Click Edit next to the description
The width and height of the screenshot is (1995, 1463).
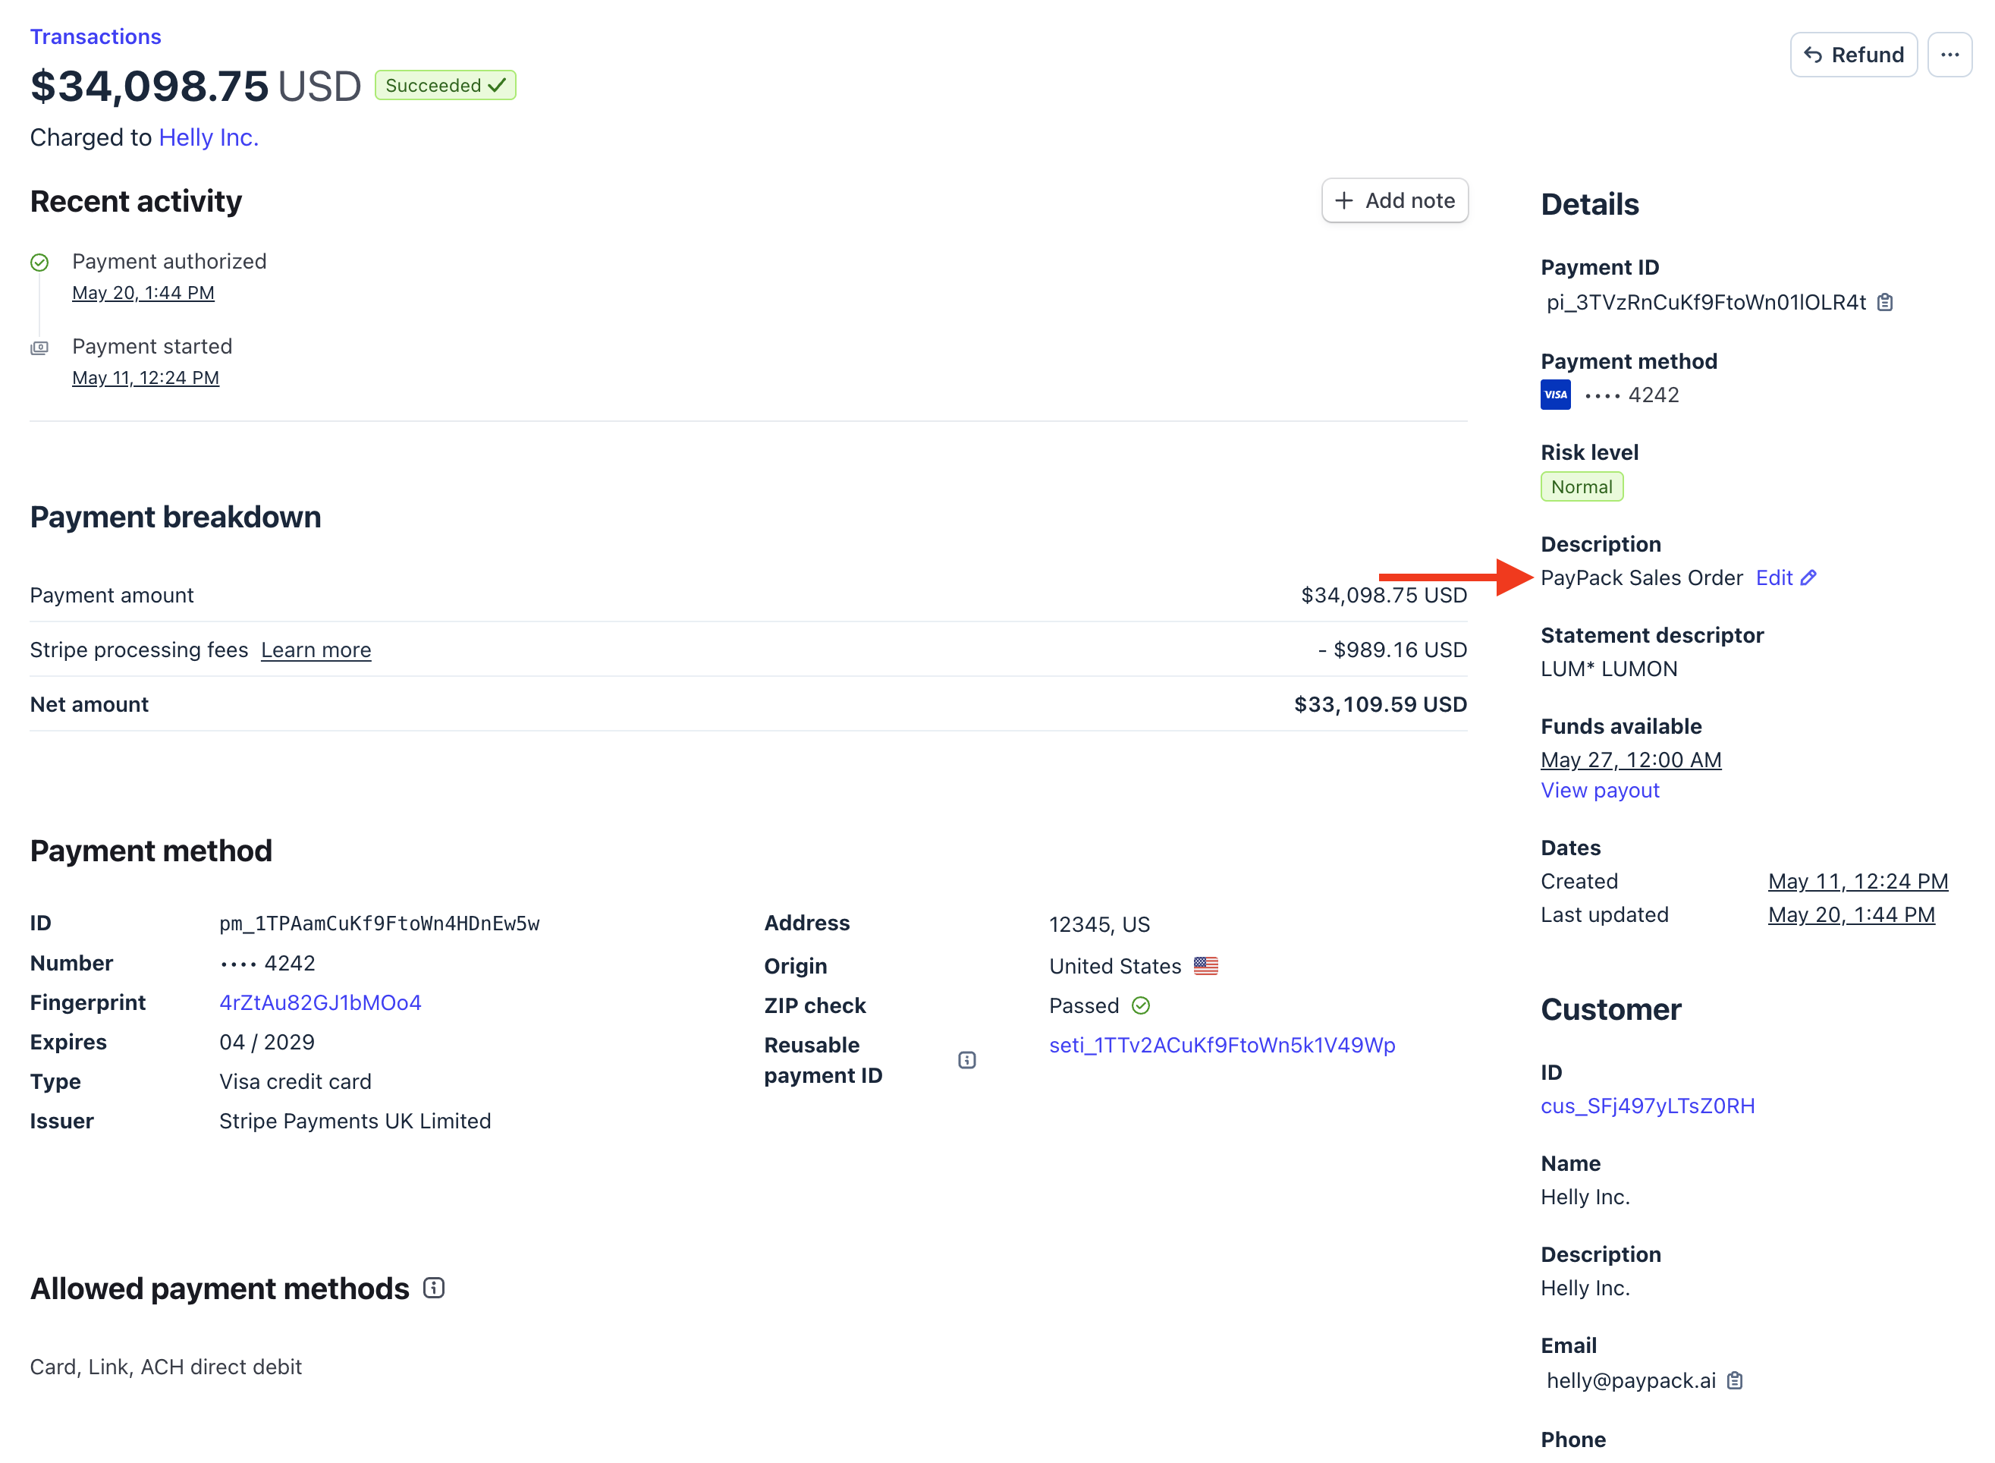[x=1774, y=577]
